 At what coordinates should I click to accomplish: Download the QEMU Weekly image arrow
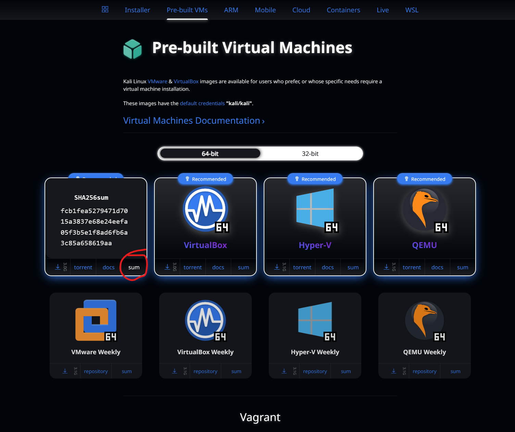[x=394, y=371]
